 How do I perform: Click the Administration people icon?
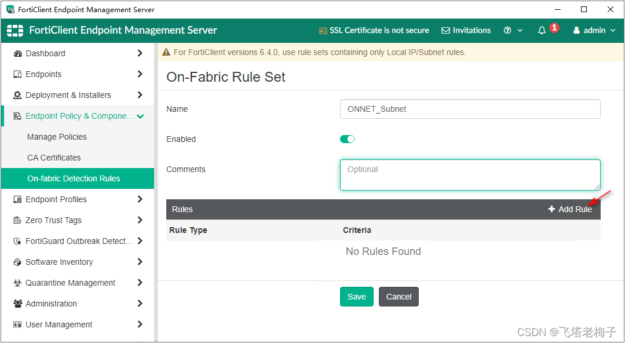[17, 304]
